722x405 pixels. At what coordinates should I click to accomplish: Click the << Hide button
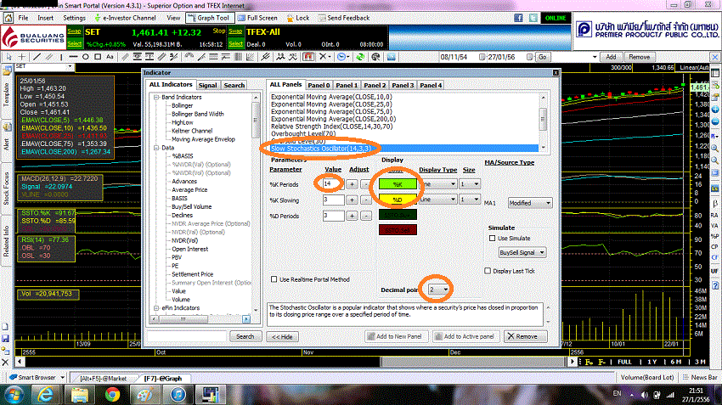[x=282, y=337]
